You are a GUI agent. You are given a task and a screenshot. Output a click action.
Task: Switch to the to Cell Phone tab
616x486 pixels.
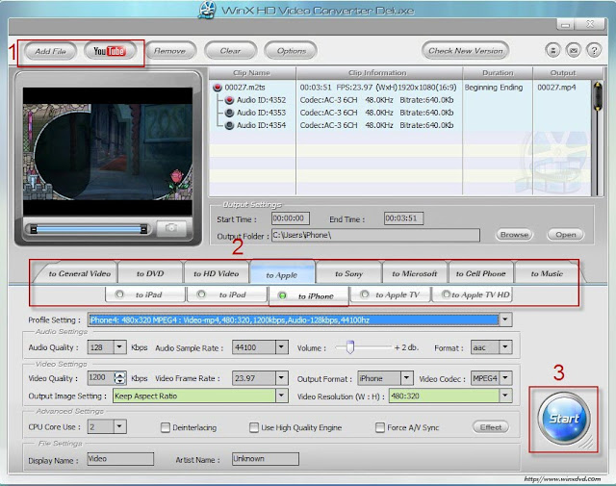pos(480,273)
